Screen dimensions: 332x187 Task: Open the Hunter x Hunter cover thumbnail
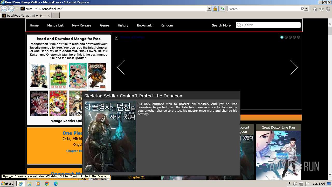(x=58, y=76)
